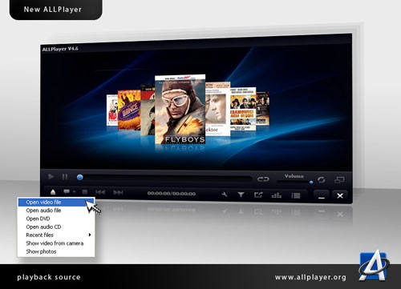This screenshot has width=401, height=289.
Task: Pause playback with the pause icon
Action: (65, 177)
